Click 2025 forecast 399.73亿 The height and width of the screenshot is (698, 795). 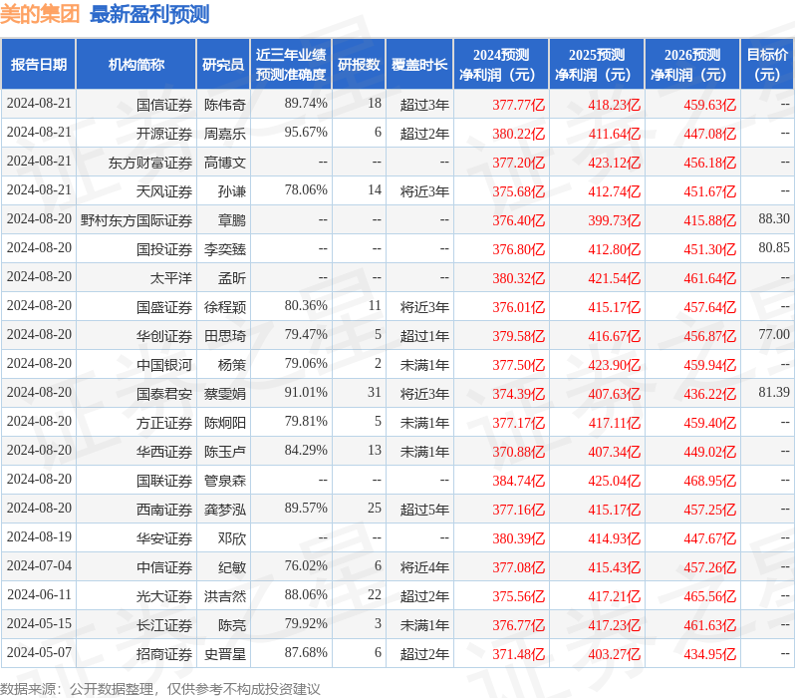[x=615, y=220]
